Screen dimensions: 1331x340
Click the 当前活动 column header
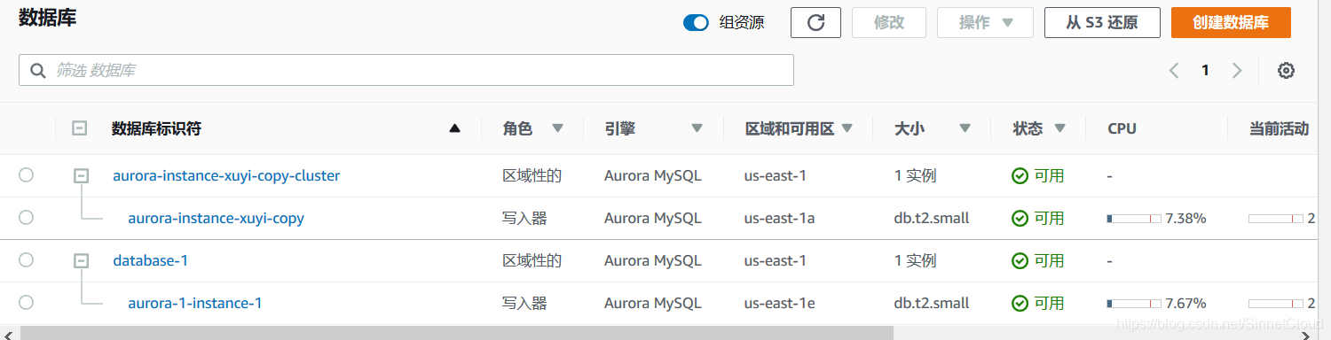1279,128
